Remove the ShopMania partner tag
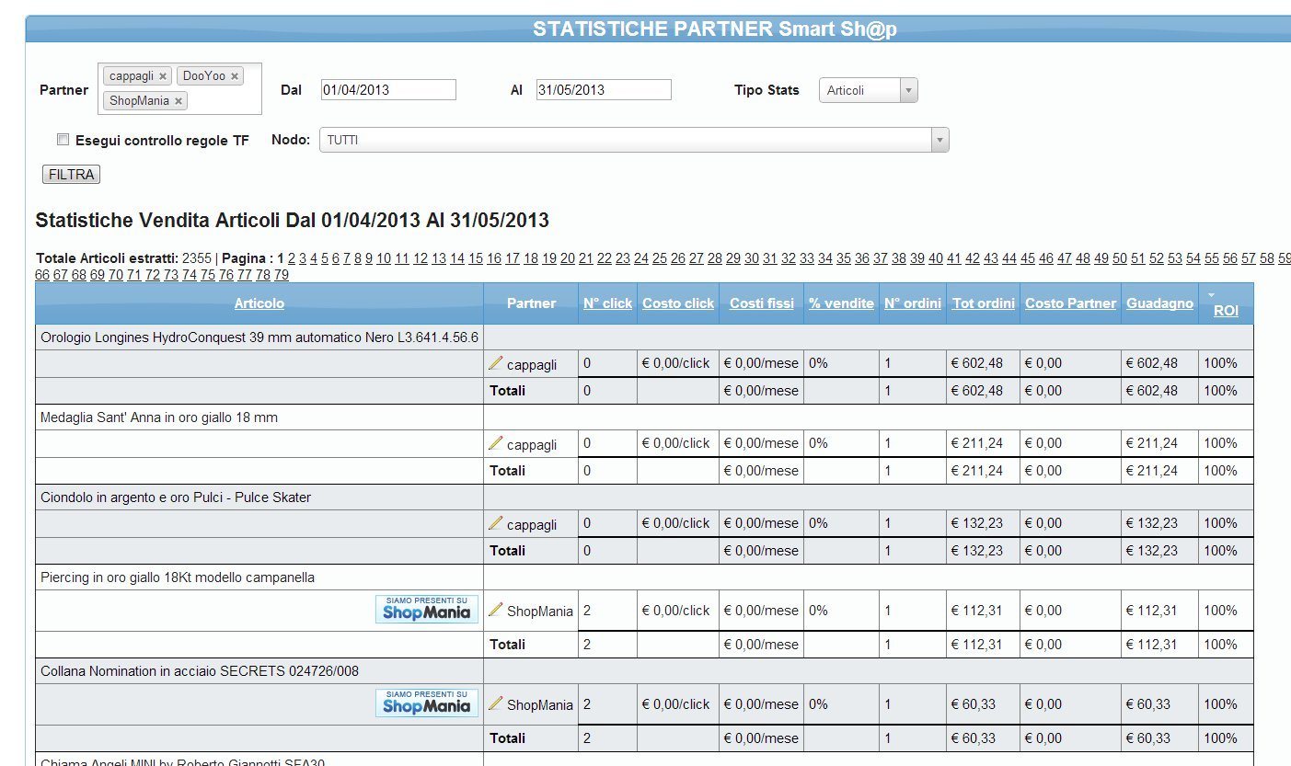The height and width of the screenshot is (766, 1291). click(179, 101)
